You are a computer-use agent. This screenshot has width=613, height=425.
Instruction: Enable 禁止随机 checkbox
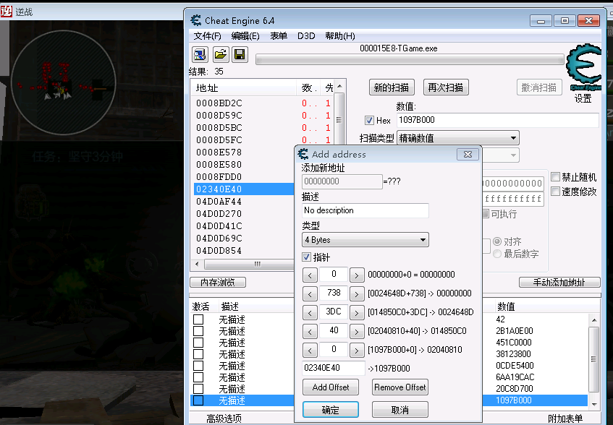coord(555,177)
